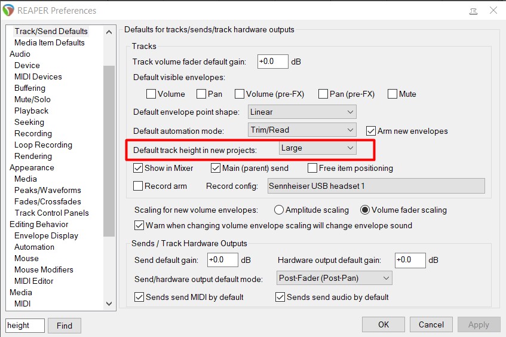The height and width of the screenshot is (337, 506).
Task: Select the Appearance category
Action: click(x=32, y=167)
